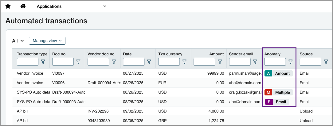Screen dimensions: 333x126
Task: Click the Amount column filter funnel
Action: click(220, 62)
